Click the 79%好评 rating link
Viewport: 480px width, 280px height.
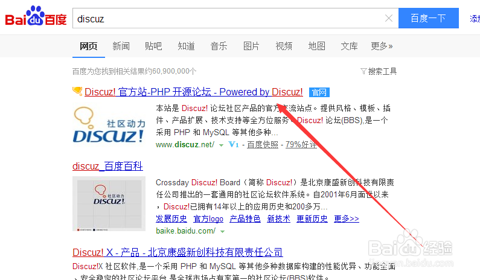tap(301, 144)
